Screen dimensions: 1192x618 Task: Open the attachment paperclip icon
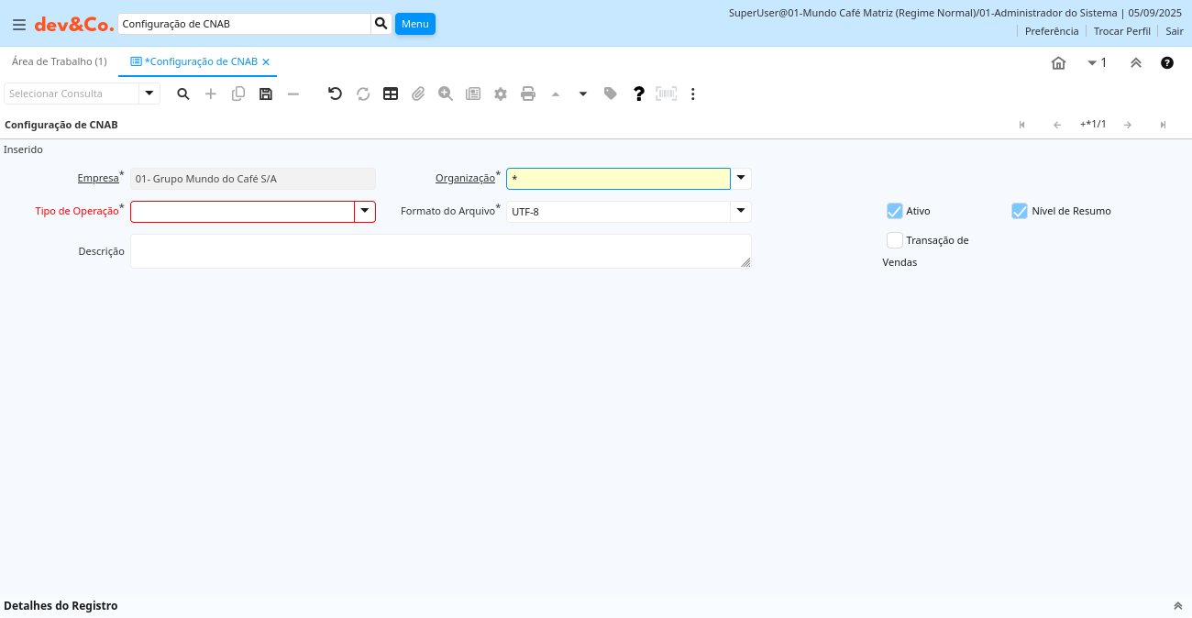418,94
